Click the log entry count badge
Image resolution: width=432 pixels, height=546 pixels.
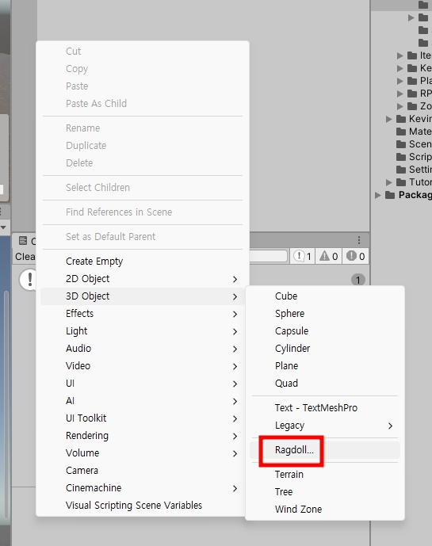357,280
